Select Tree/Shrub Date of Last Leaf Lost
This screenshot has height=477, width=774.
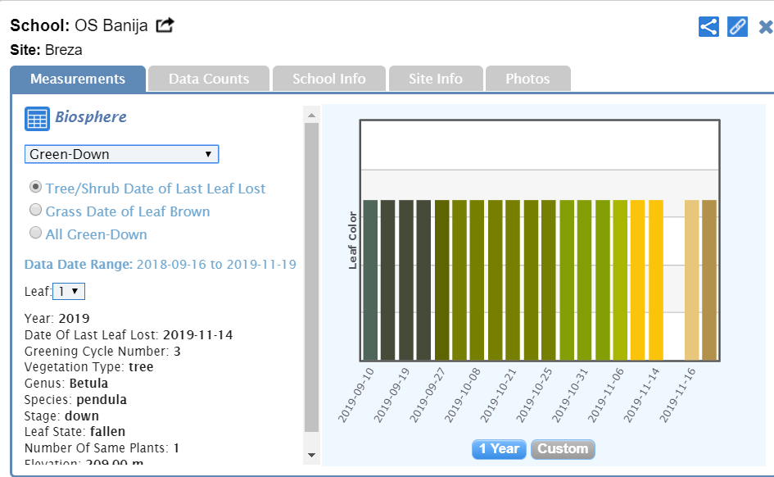35,188
